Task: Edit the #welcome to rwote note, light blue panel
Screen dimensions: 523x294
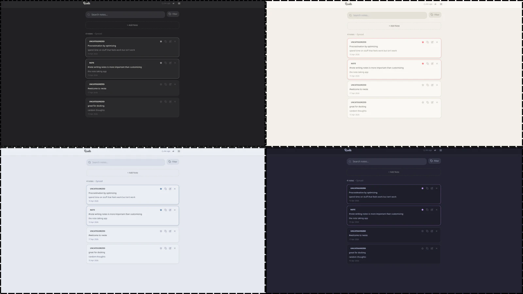Action: 170,231
